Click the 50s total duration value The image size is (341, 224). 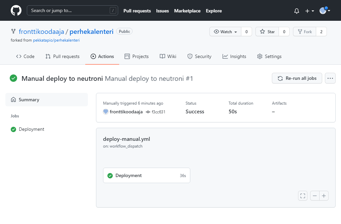tap(233, 112)
